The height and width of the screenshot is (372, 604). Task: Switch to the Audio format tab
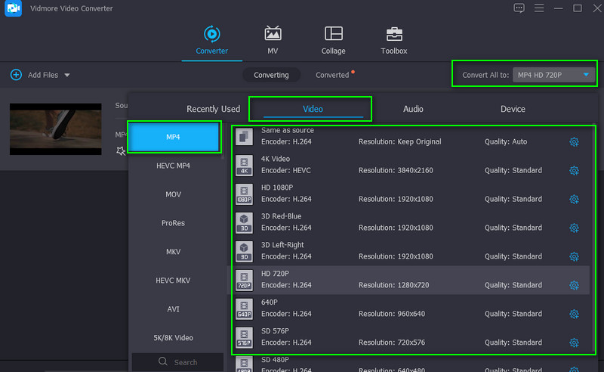413,109
